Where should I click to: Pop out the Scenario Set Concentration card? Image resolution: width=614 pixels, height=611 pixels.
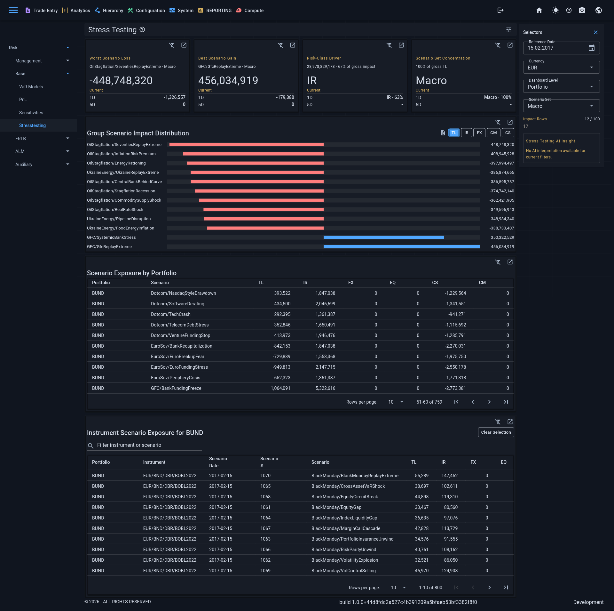pos(510,45)
